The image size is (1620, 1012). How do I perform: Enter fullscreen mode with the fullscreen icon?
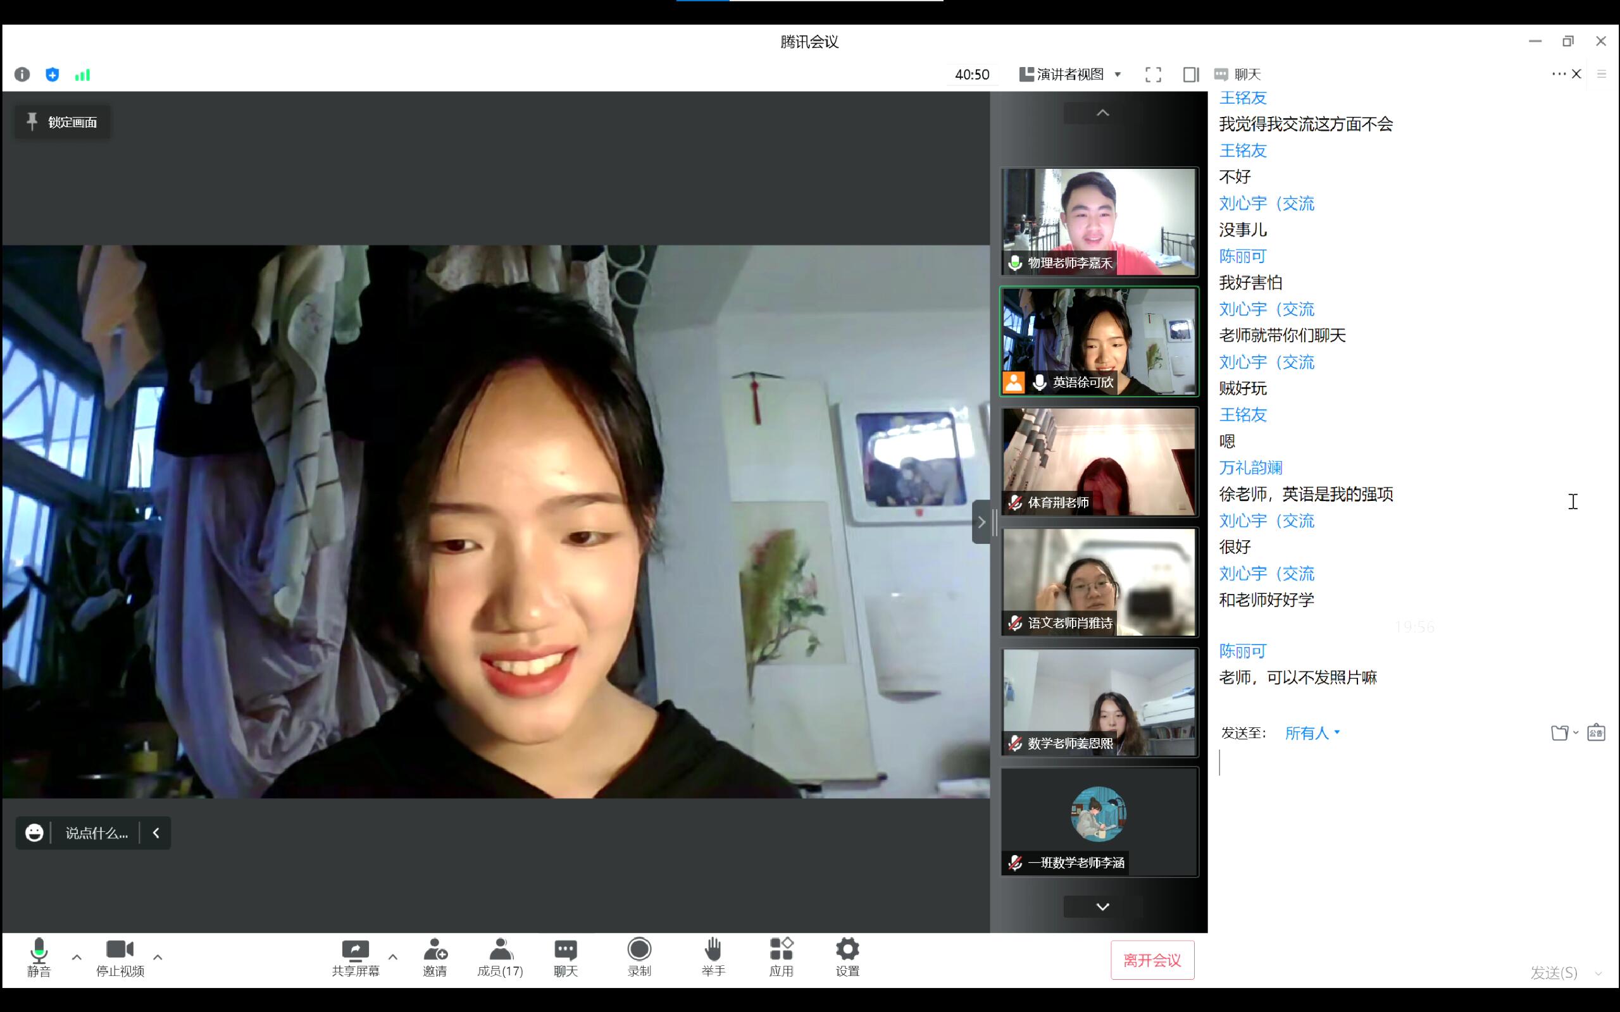pos(1153,74)
